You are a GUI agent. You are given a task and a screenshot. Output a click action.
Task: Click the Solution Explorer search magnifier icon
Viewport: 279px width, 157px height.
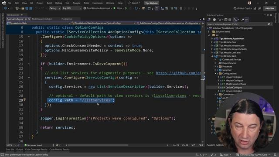pyautogui.click(x=269, y=24)
